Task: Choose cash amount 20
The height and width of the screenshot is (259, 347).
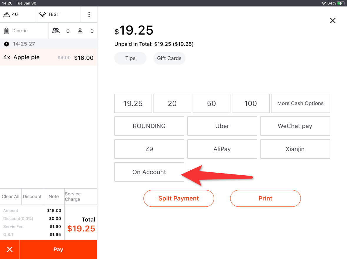Action: click(172, 103)
